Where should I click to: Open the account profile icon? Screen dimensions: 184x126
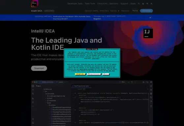[x=143, y=4]
